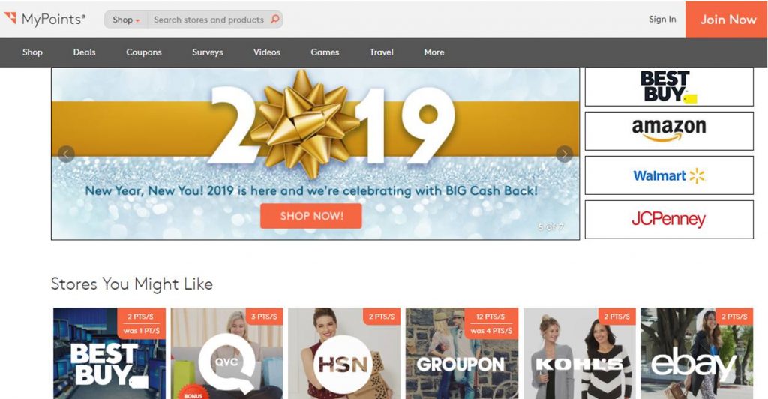Open the Deals menu item
Image resolution: width=768 pixels, height=399 pixels.
pos(84,52)
